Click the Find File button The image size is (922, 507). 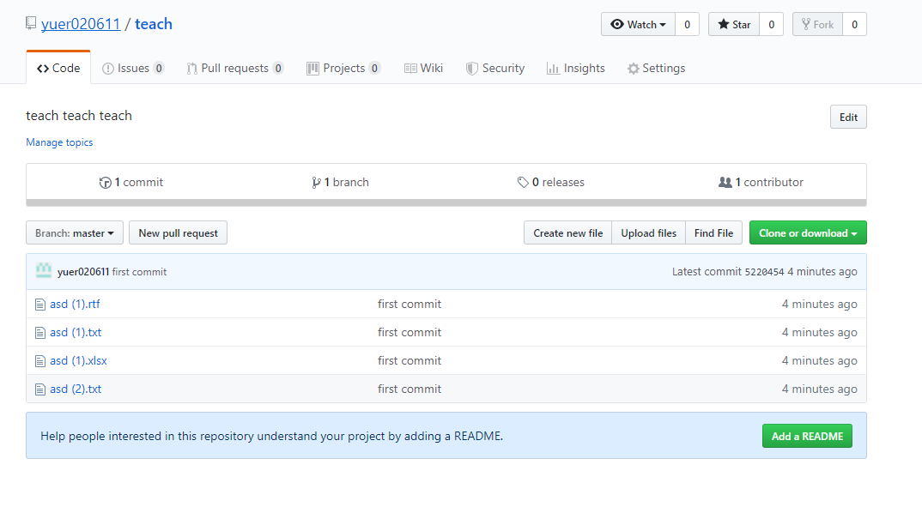coord(714,232)
